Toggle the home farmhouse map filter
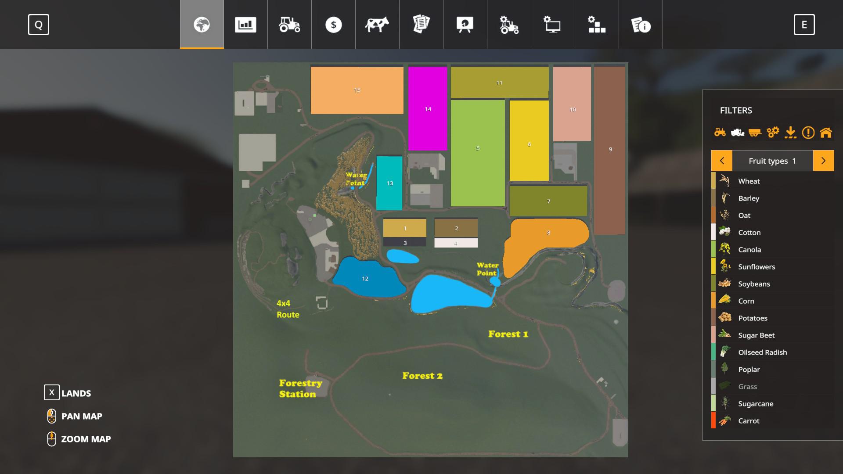Image resolution: width=843 pixels, height=474 pixels. (826, 132)
